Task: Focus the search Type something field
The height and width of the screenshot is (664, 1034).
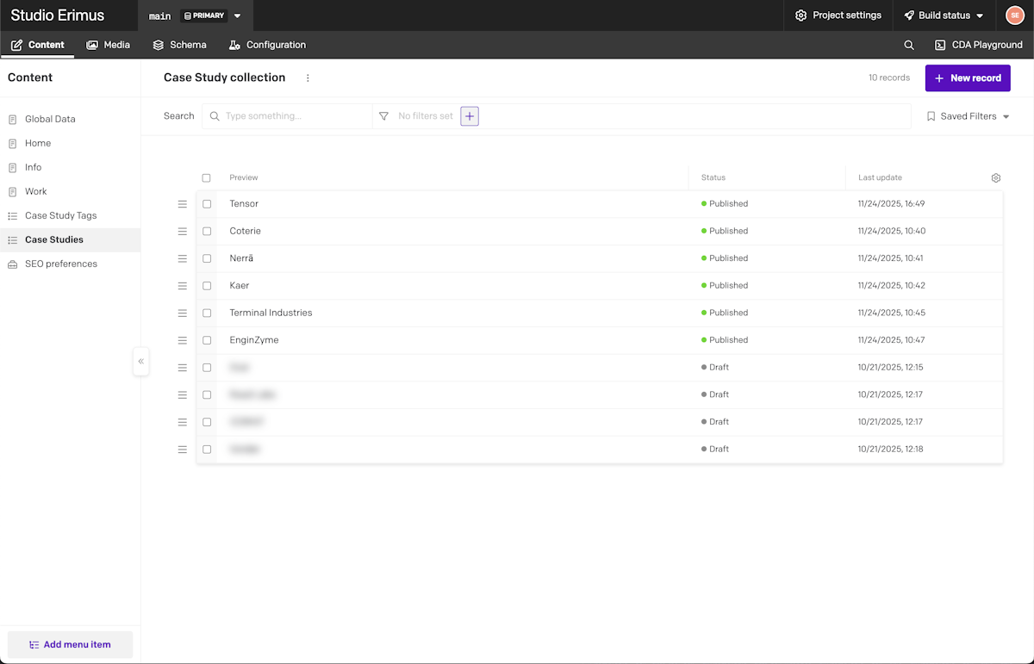Action: pos(293,116)
